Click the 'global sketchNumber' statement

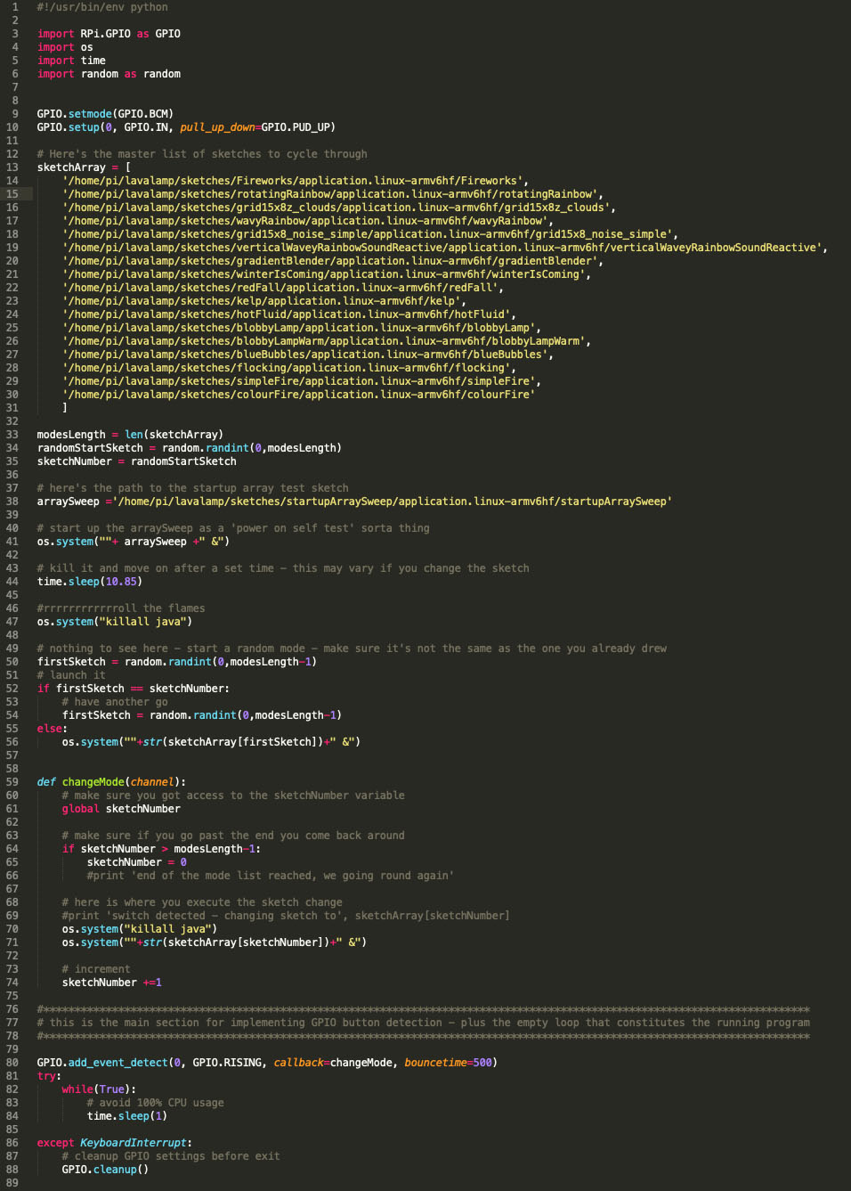point(121,809)
